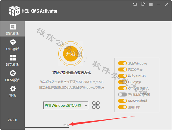Click the HEU KMS Activator title text

tap(39, 11)
